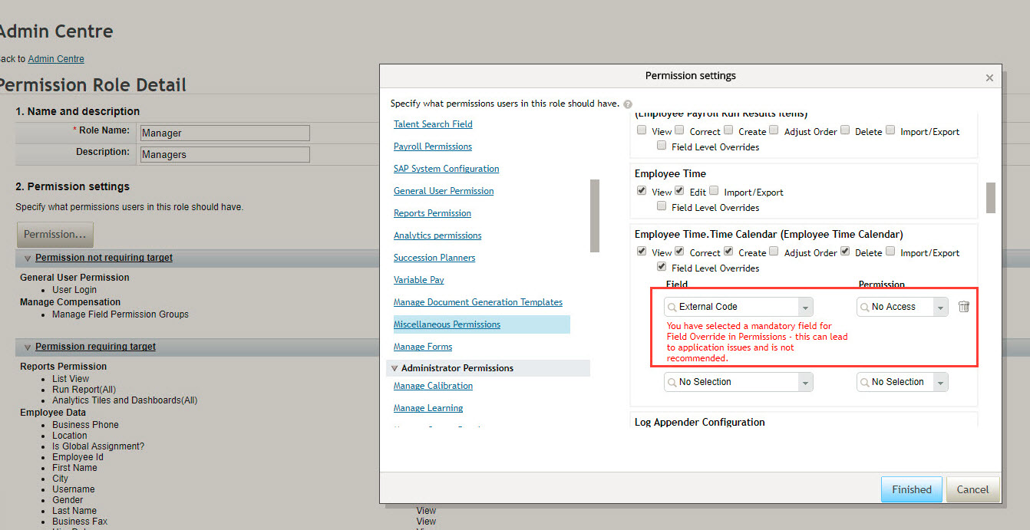Toggle Edit in the Employee Time section
The height and width of the screenshot is (530, 1030).
coord(679,191)
